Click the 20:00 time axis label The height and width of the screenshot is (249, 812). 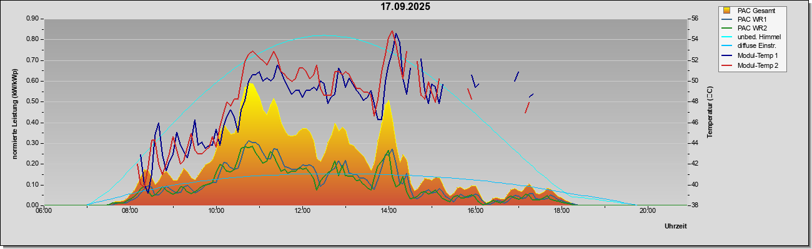click(647, 211)
